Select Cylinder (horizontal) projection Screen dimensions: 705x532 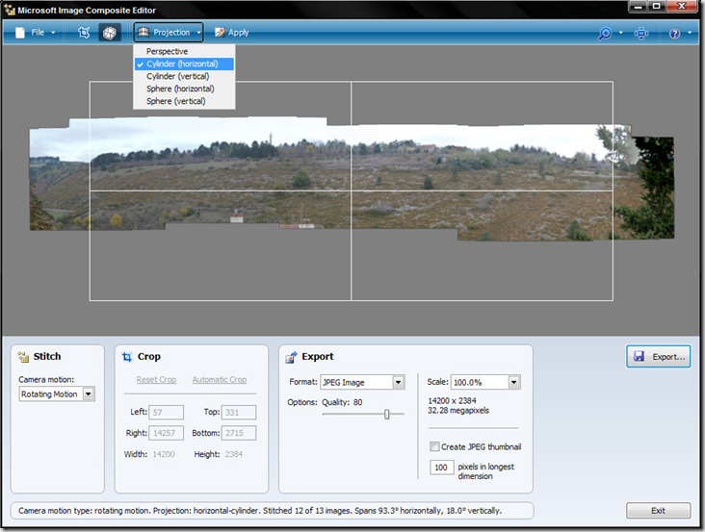(184, 63)
